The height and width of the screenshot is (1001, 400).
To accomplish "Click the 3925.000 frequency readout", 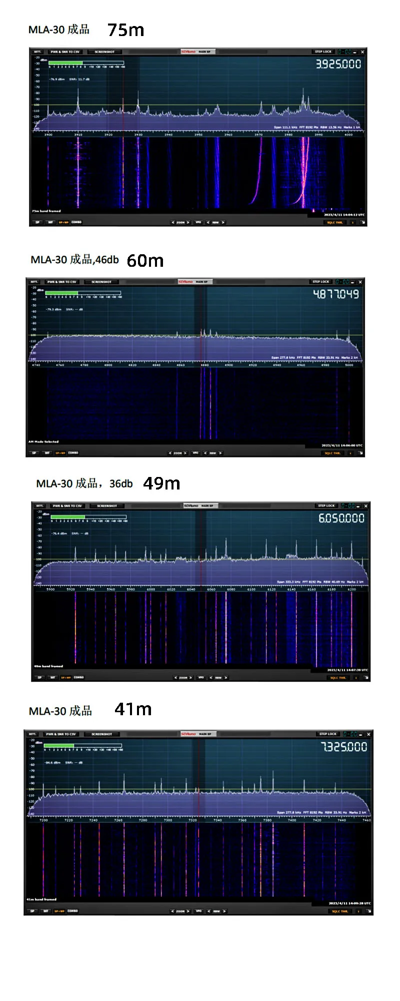I will point(338,64).
